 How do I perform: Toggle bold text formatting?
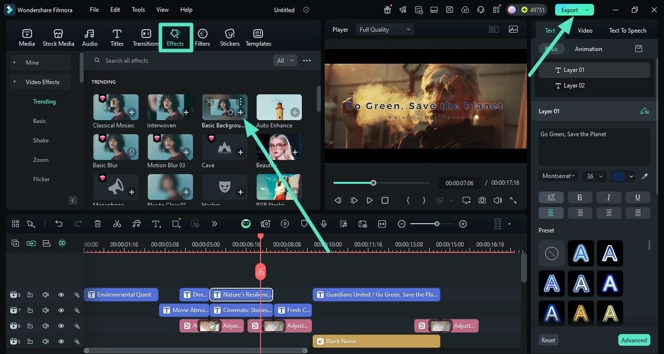[x=580, y=198]
